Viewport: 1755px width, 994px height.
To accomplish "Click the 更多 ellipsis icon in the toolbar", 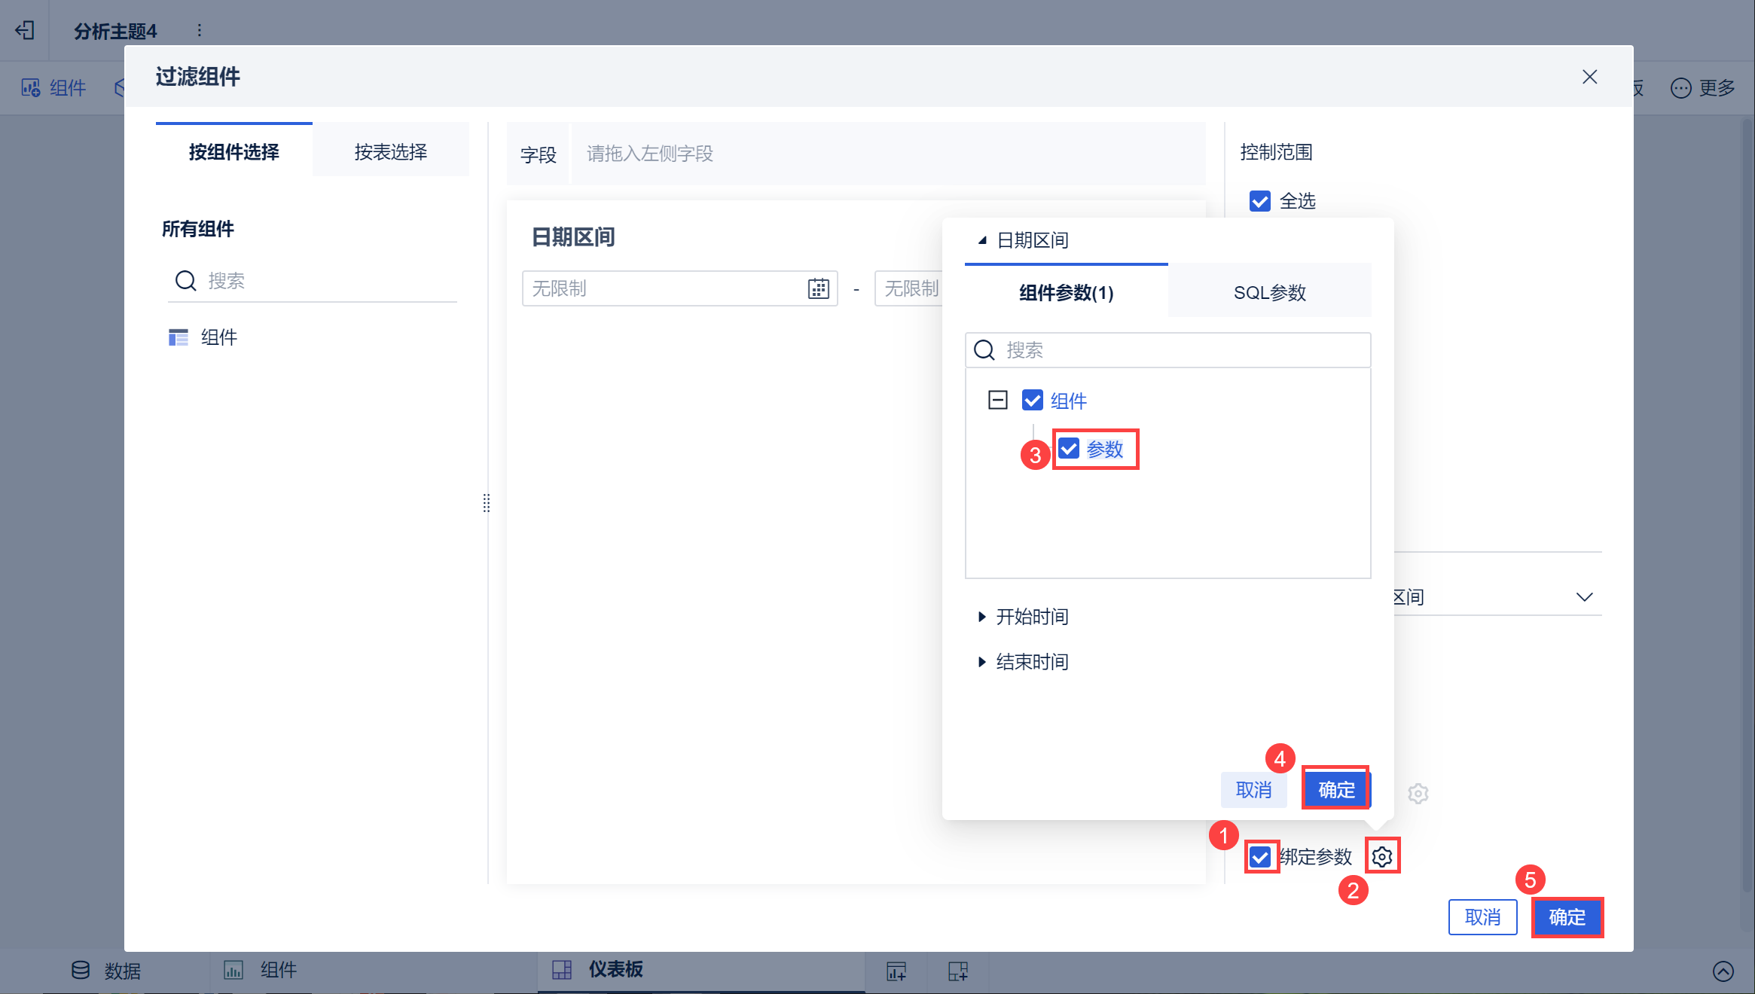I will tap(1680, 88).
